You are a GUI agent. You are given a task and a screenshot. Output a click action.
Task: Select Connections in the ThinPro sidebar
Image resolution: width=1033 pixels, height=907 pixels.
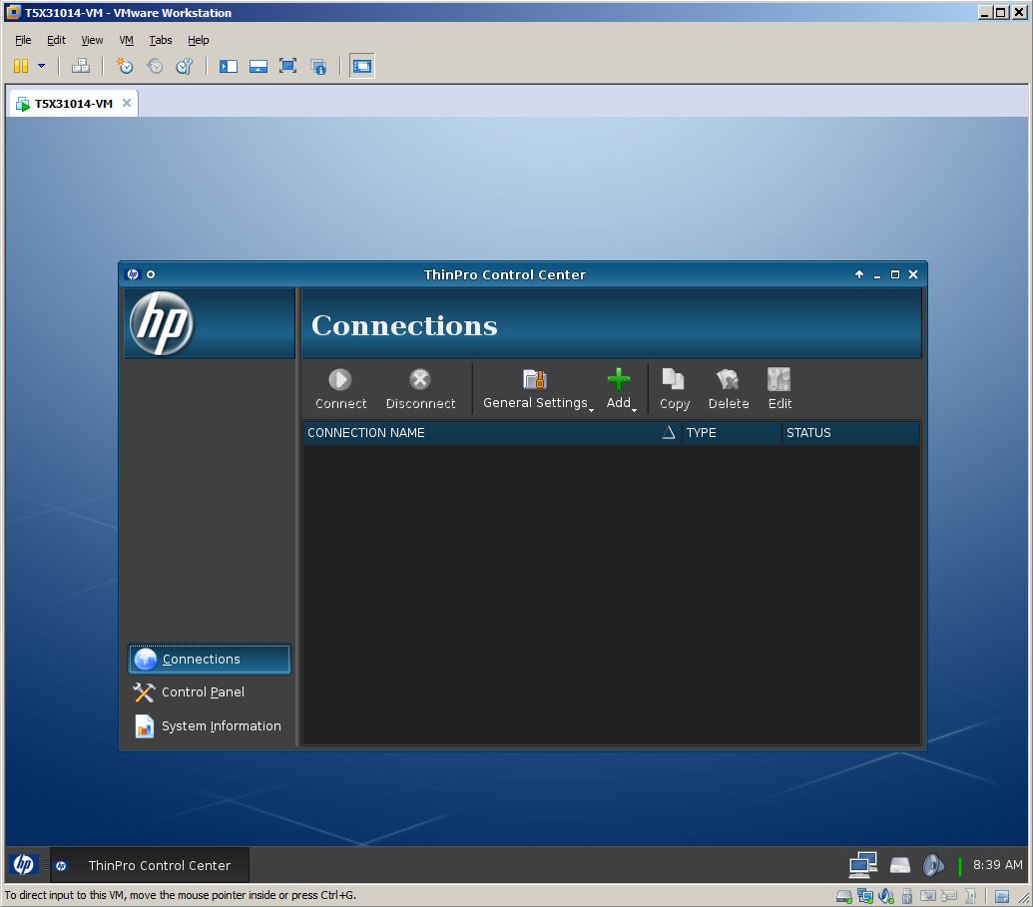pyautogui.click(x=210, y=660)
